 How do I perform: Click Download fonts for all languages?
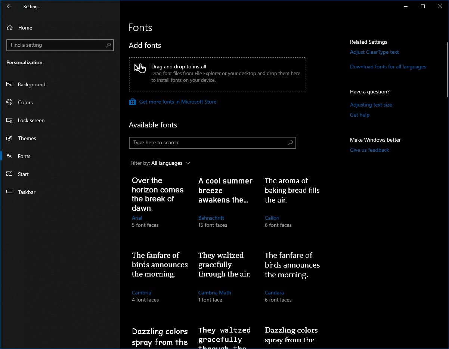[x=388, y=67]
